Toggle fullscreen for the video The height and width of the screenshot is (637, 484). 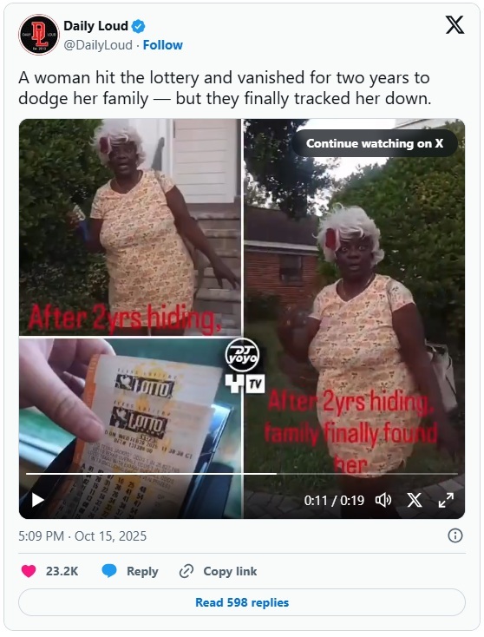[x=446, y=500]
